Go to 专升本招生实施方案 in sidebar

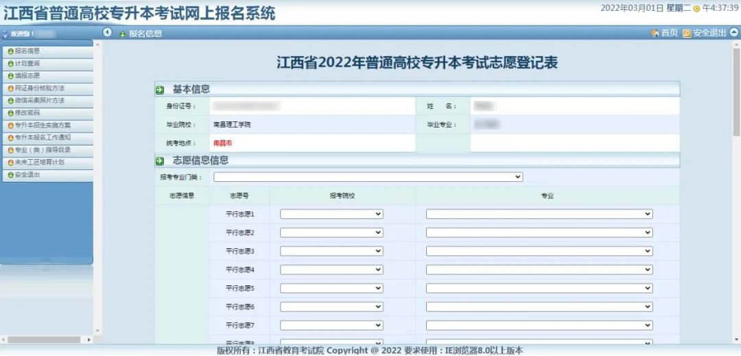coord(43,126)
